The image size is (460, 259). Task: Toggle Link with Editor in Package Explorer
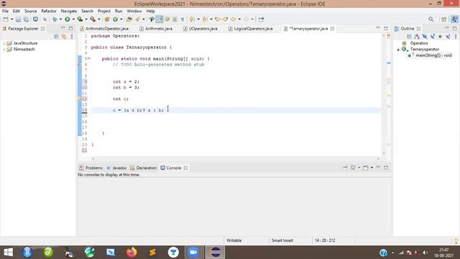[64, 37]
